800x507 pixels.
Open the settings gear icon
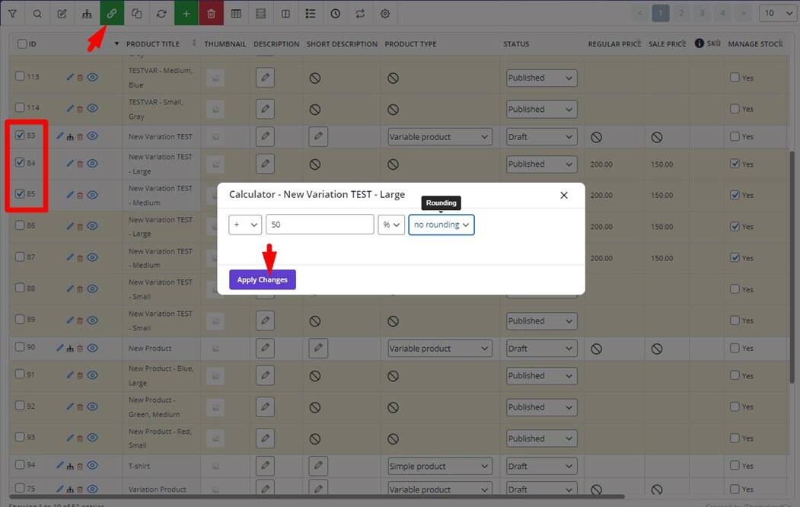point(384,13)
